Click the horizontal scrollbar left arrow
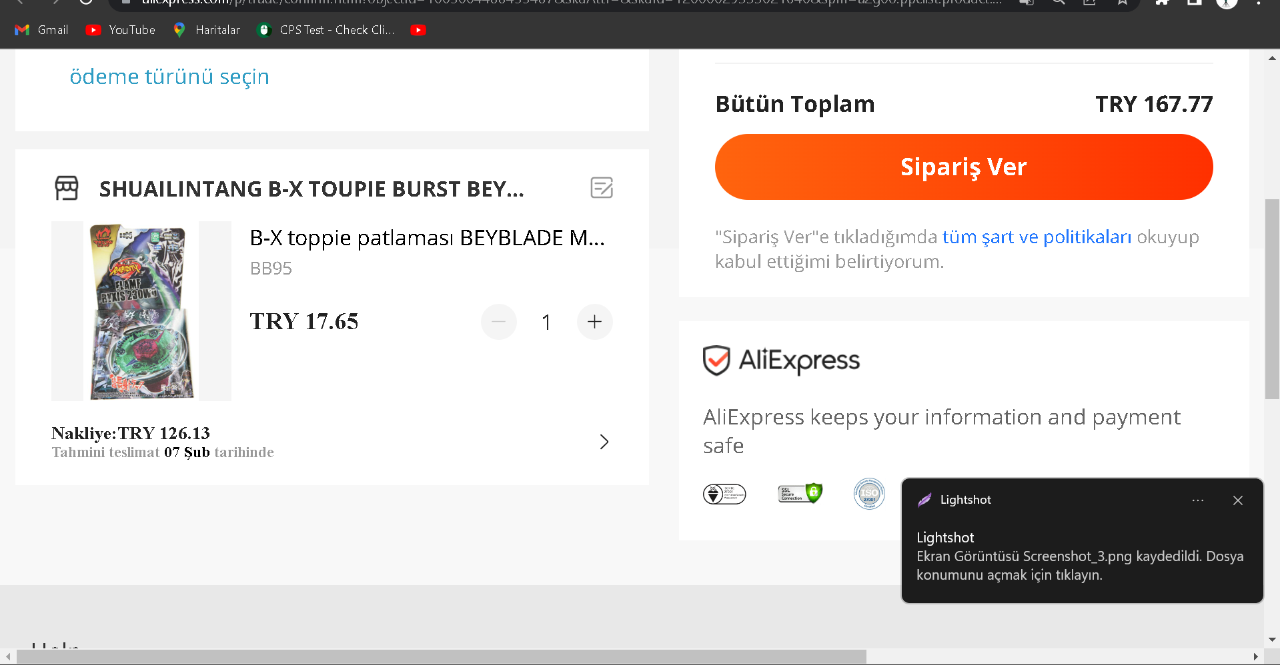The image size is (1280, 665). click(x=8, y=657)
